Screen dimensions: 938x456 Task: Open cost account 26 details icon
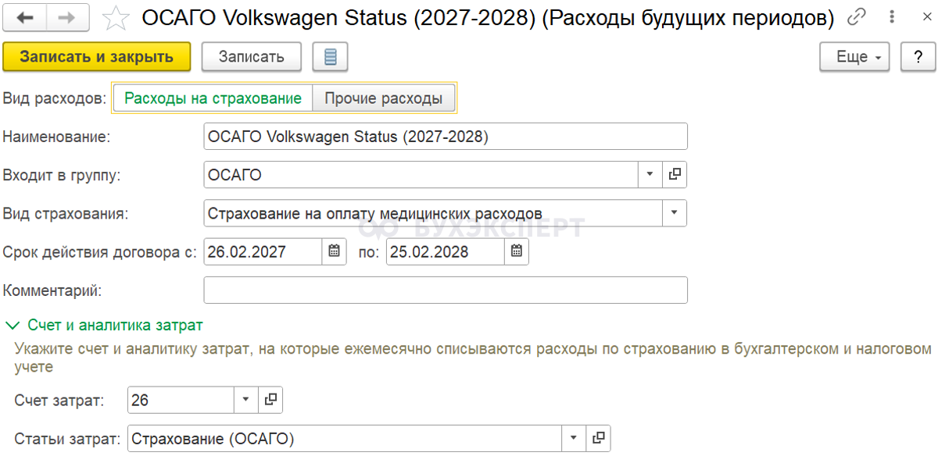coord(270,400)
